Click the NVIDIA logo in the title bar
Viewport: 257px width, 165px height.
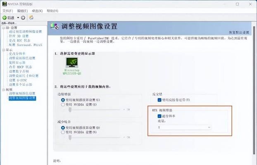tap(4, 4)
